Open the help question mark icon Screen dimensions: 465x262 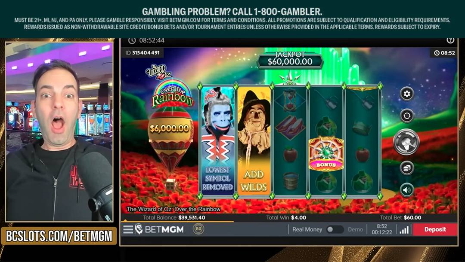pyautogui.click(x=450, y=40)
